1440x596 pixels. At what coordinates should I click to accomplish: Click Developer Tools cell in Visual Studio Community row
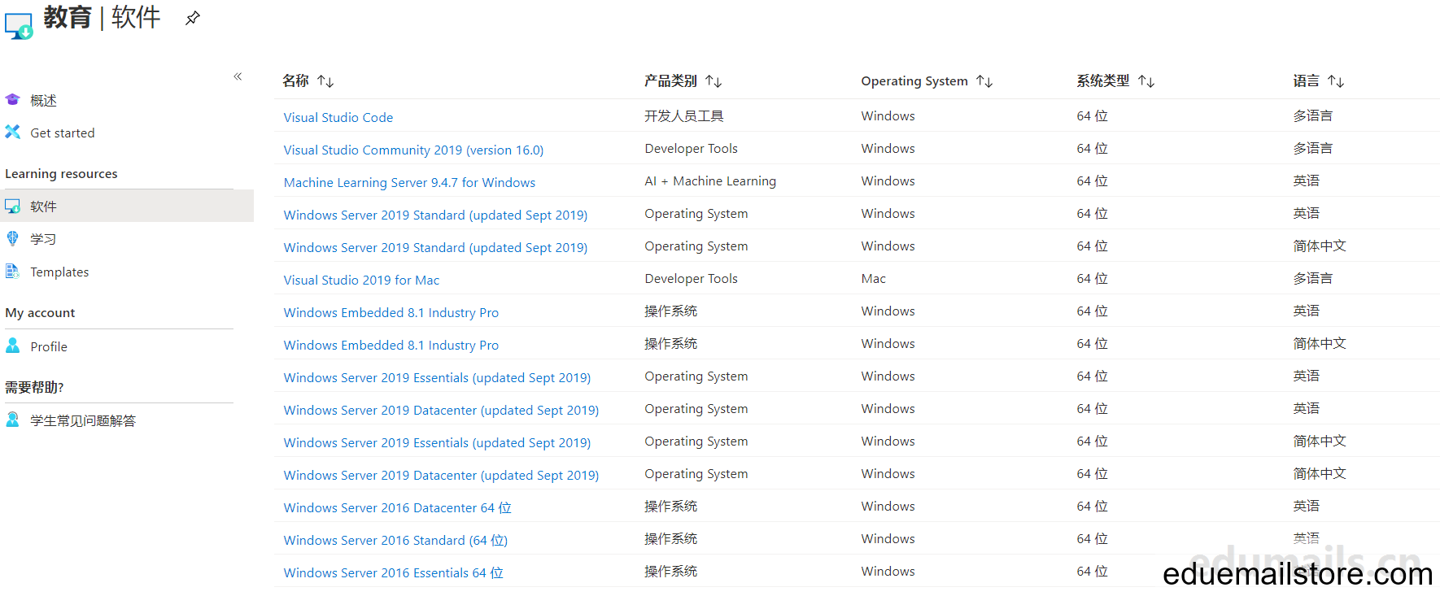point(692,148)
